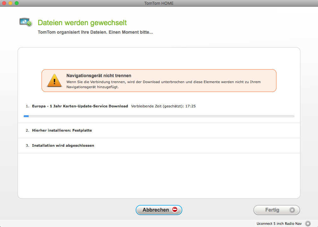Open the gear icon beside Uconnect 5 inch Radio Nav
318x227 pixels.
[x=308, y=223]
